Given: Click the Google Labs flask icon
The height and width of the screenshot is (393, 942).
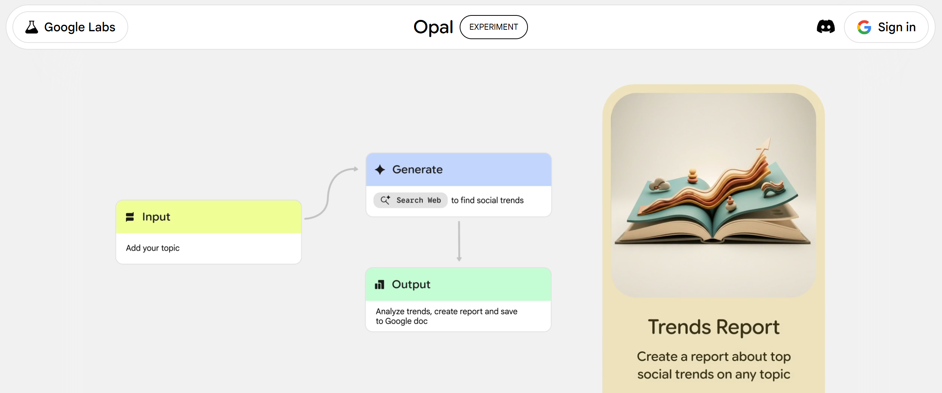Looking at the screenshot, I should pos(32,27).
